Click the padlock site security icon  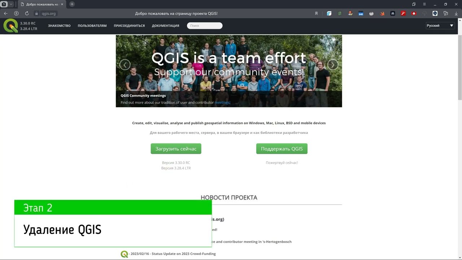(36, 13)
